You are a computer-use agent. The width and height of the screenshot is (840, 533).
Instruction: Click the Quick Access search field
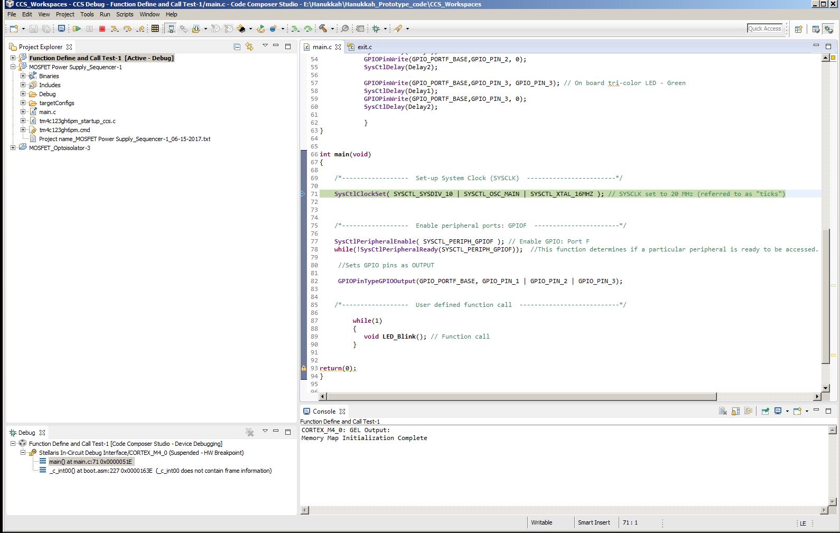[x=764, y=29]
